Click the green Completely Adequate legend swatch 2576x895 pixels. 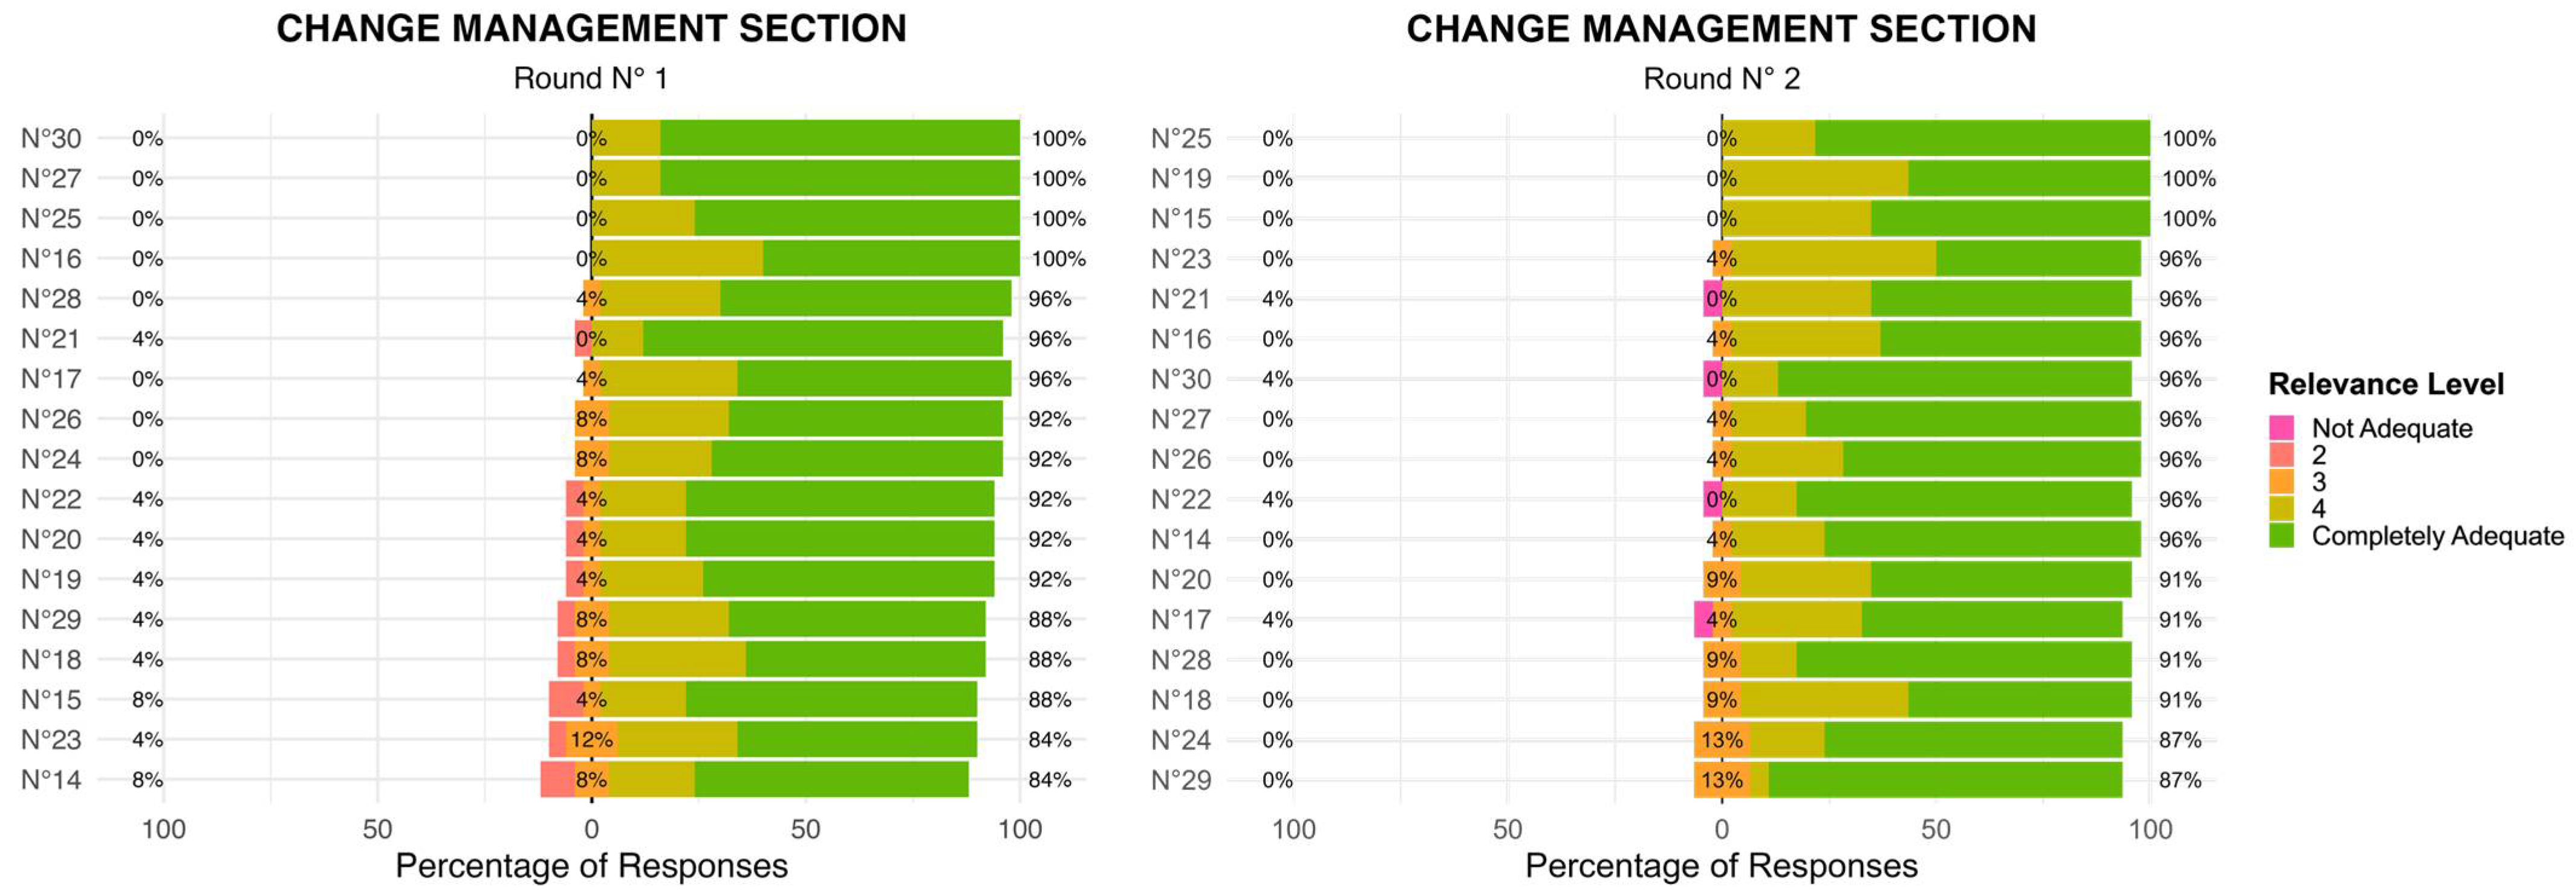click(x=2281, y=535)
